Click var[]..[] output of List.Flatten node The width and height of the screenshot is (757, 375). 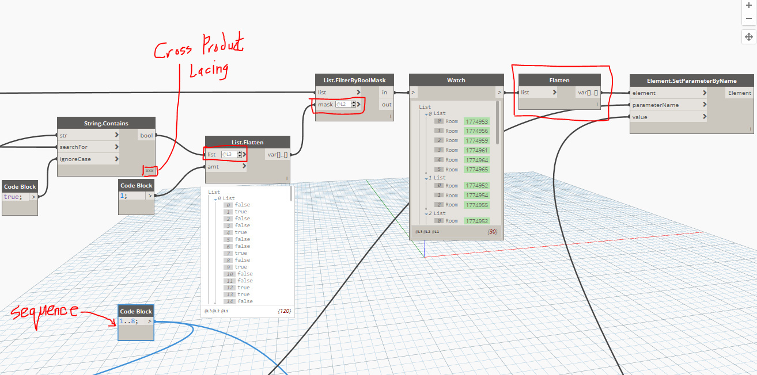click(278, 154)
